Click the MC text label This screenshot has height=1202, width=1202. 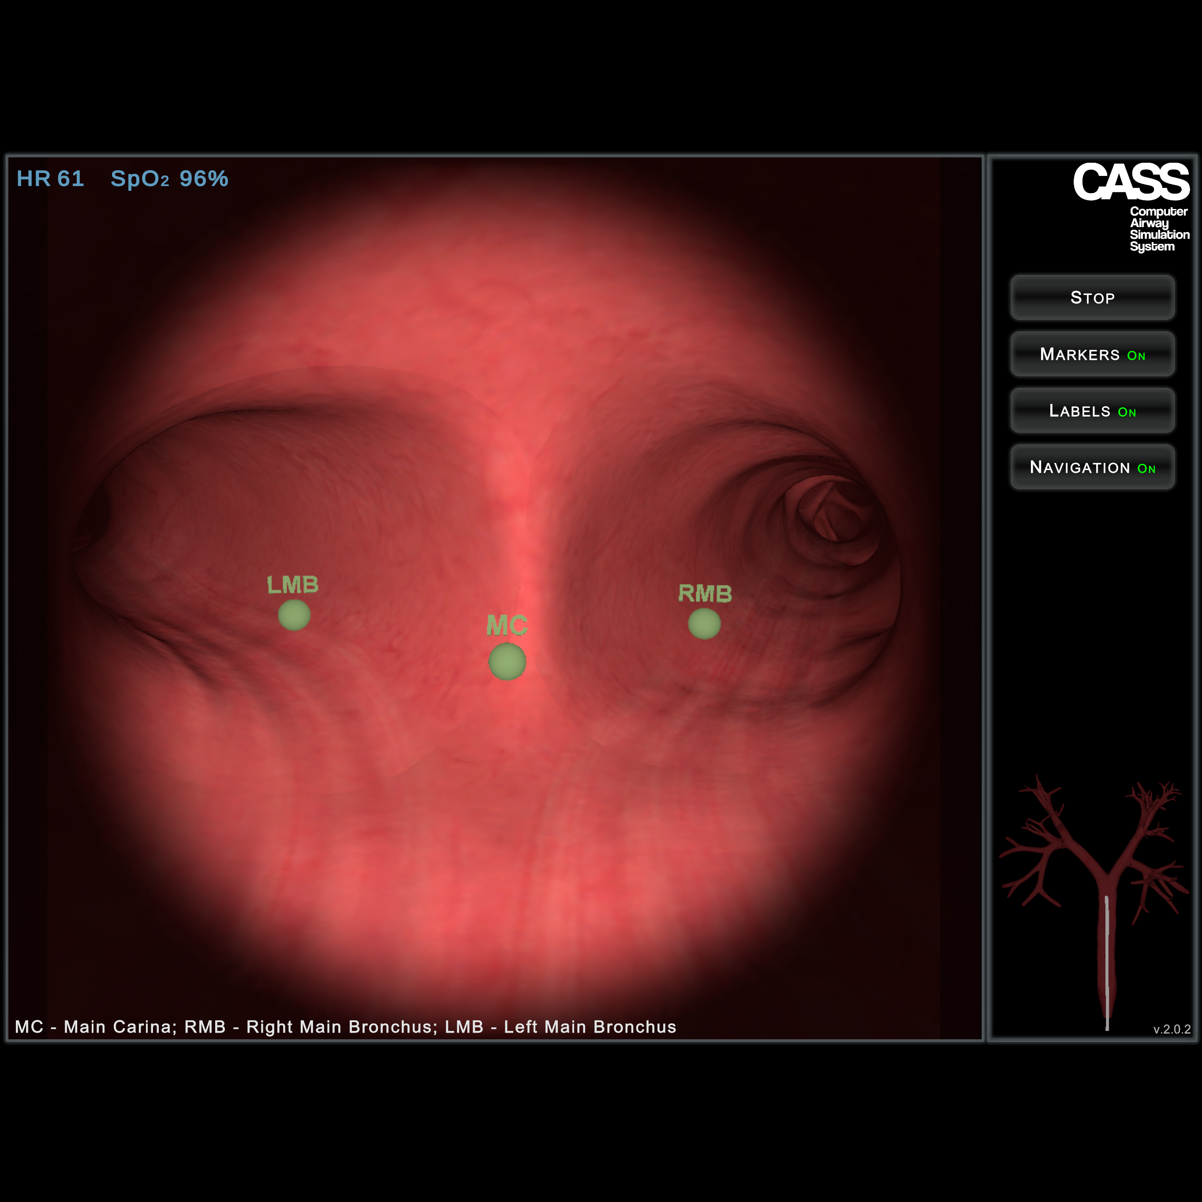click(x=507, y=625)
